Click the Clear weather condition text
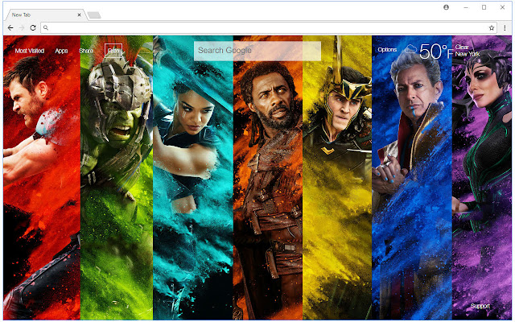515x322 pixels. coord(462,47)
